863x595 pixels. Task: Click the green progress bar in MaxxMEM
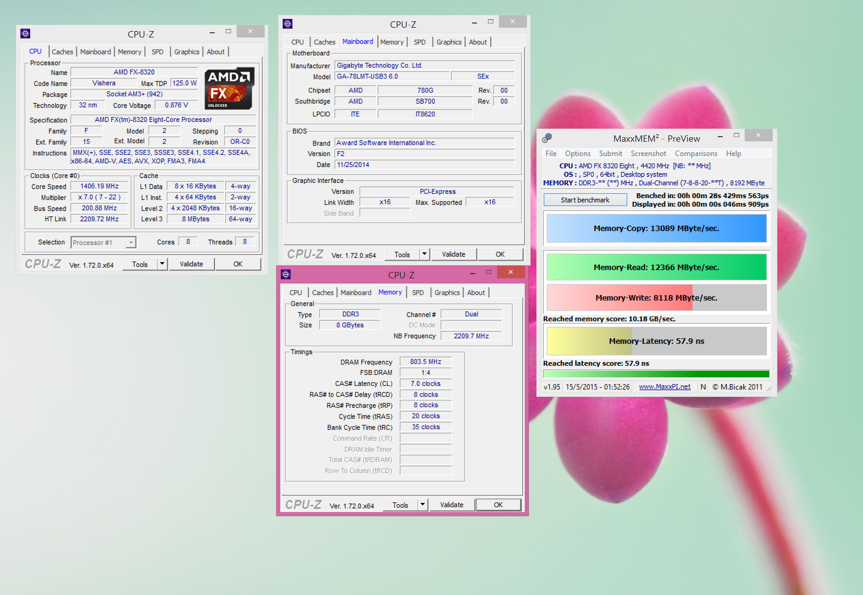pos(656,374)
